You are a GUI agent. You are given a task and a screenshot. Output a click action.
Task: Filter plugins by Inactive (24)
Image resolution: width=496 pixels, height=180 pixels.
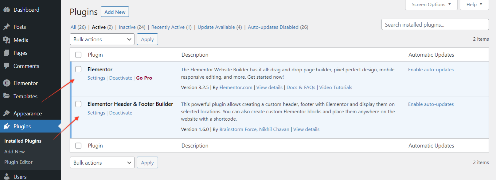[x=132, y=27]
